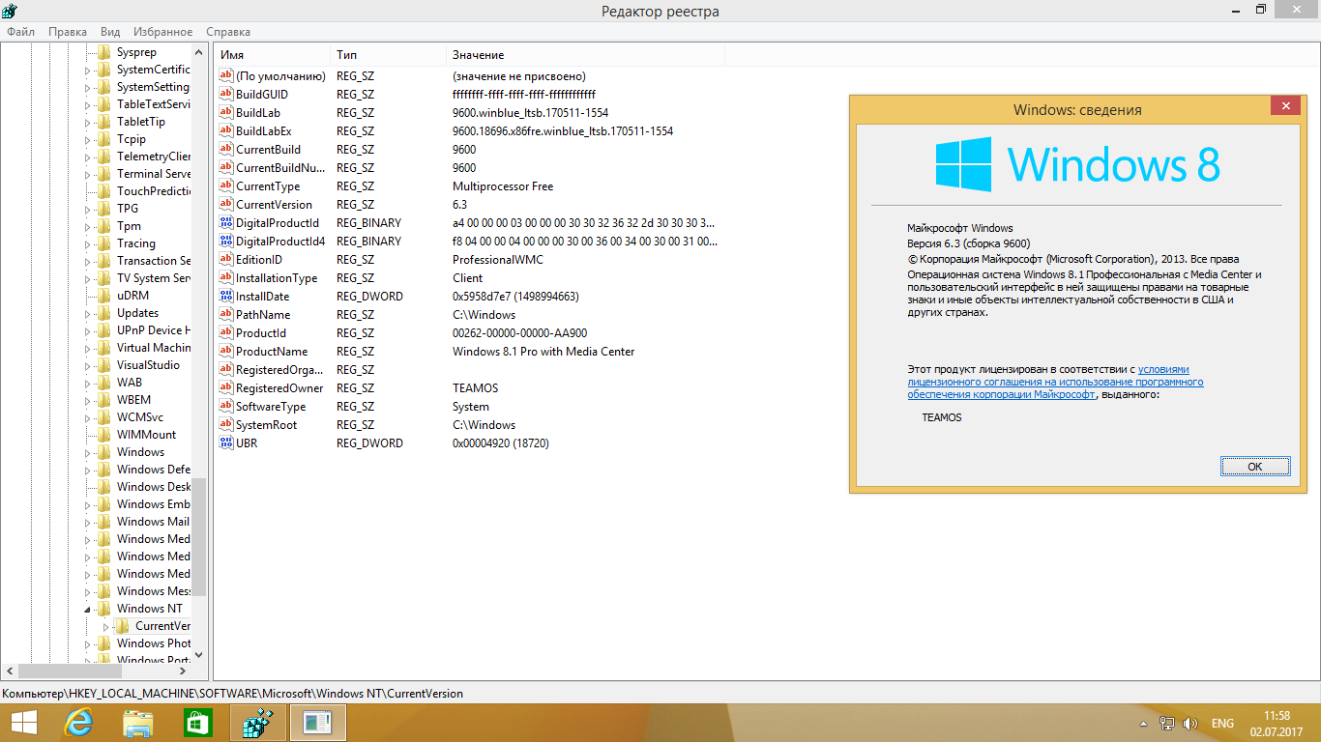The width and height of the screenshot is (1321, 742).
Task: Click the CurrentType string value icon
Action: (x=226, y=186)
